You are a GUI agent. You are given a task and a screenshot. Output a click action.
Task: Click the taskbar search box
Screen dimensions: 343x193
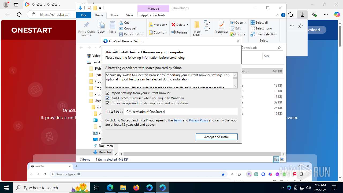[x=51, y=188]
